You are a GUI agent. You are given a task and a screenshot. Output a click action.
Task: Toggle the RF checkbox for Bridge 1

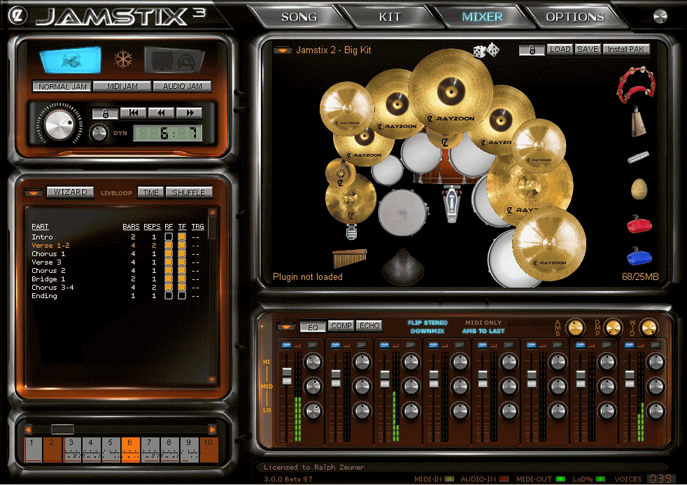pos(169,279)
